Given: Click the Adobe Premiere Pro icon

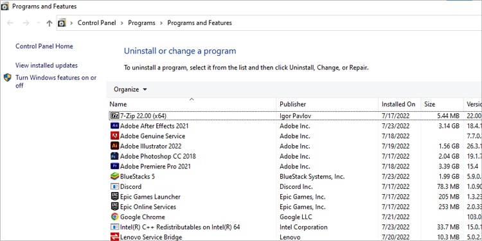Looking at the screenshot, I should tap(114, 166).
